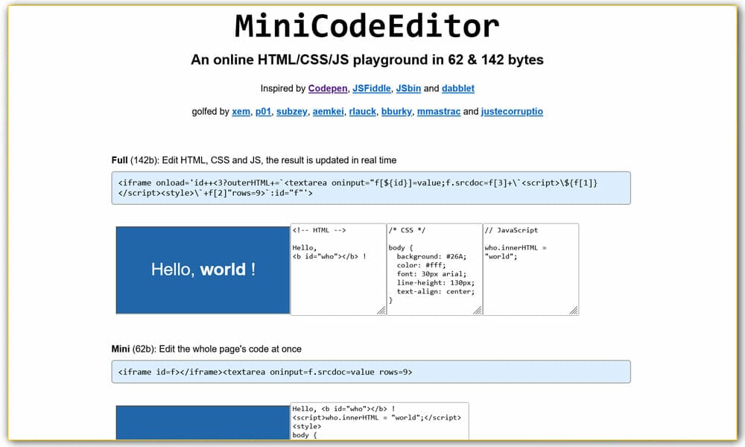Screen dimensions: 745x447
Task: Follow the JSbin link
Action: [408, 88]
